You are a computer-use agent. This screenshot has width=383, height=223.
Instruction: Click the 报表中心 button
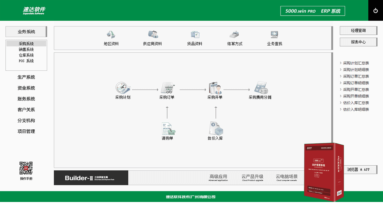pos(358,42)
